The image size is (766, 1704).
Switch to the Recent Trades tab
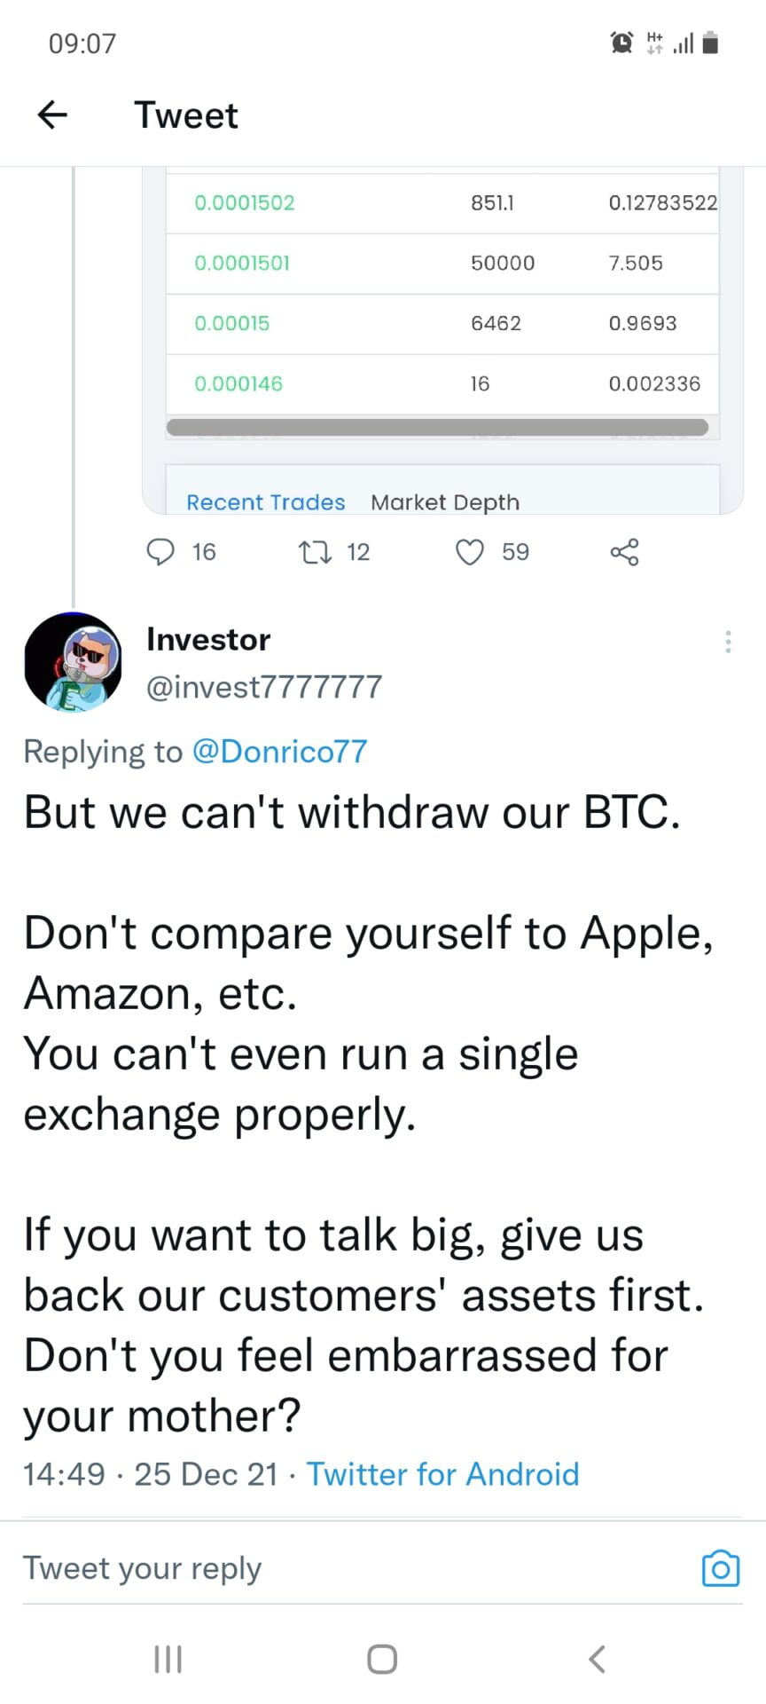pos(265,502)
